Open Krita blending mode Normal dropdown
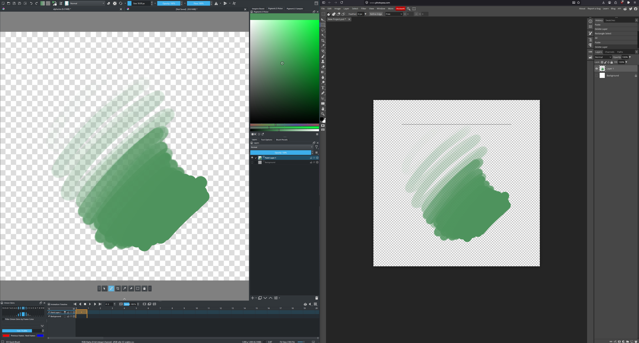This screenshot has width=639, height=343. [x=87, y=3]
